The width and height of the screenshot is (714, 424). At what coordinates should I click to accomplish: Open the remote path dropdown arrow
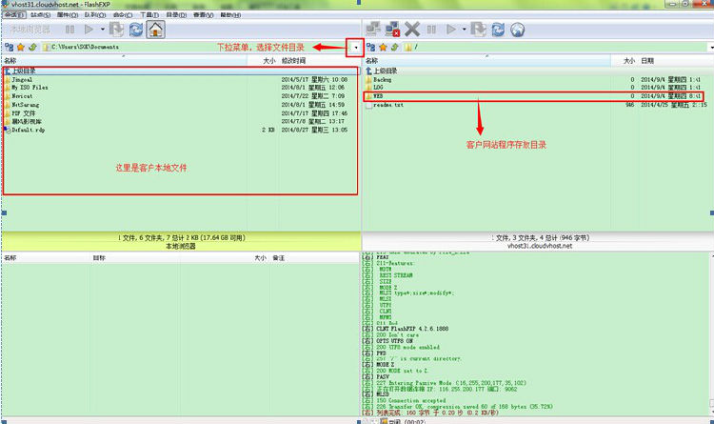(707, 46)
